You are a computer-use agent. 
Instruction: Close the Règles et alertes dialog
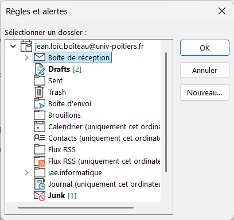[x=222, y=11]
